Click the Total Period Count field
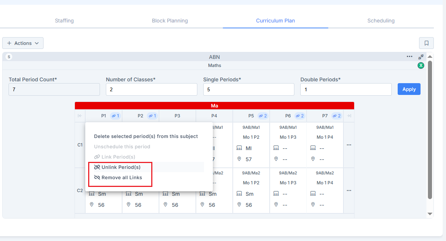 (x=54, y=89)
